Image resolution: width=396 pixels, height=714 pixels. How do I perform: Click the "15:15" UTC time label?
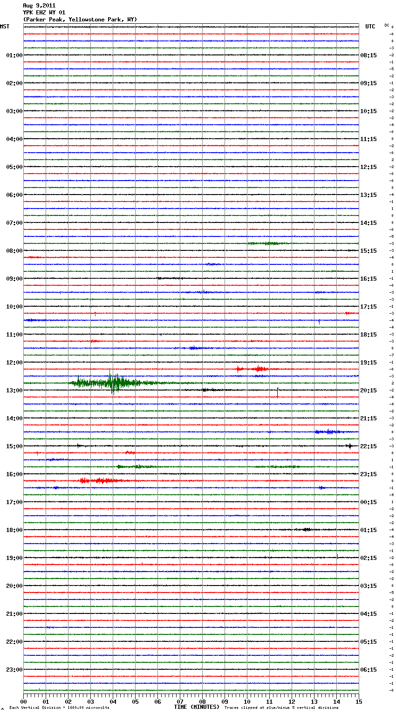(x=369, y=251)
